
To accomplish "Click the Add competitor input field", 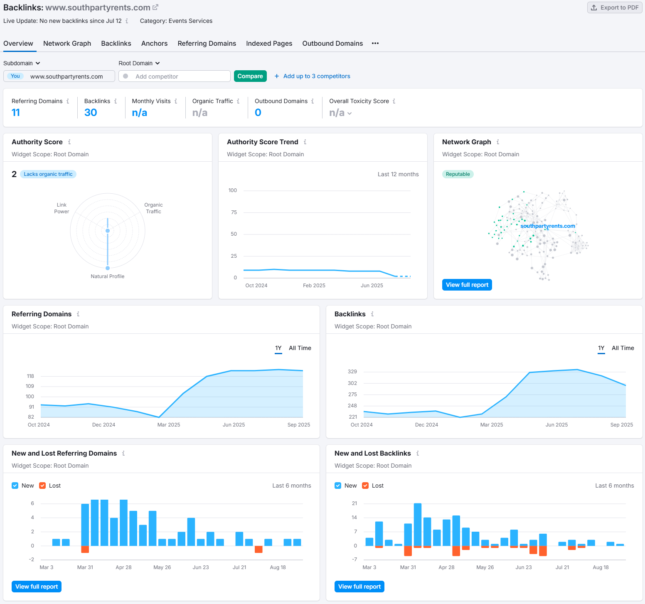I will [x=179, y=76].
